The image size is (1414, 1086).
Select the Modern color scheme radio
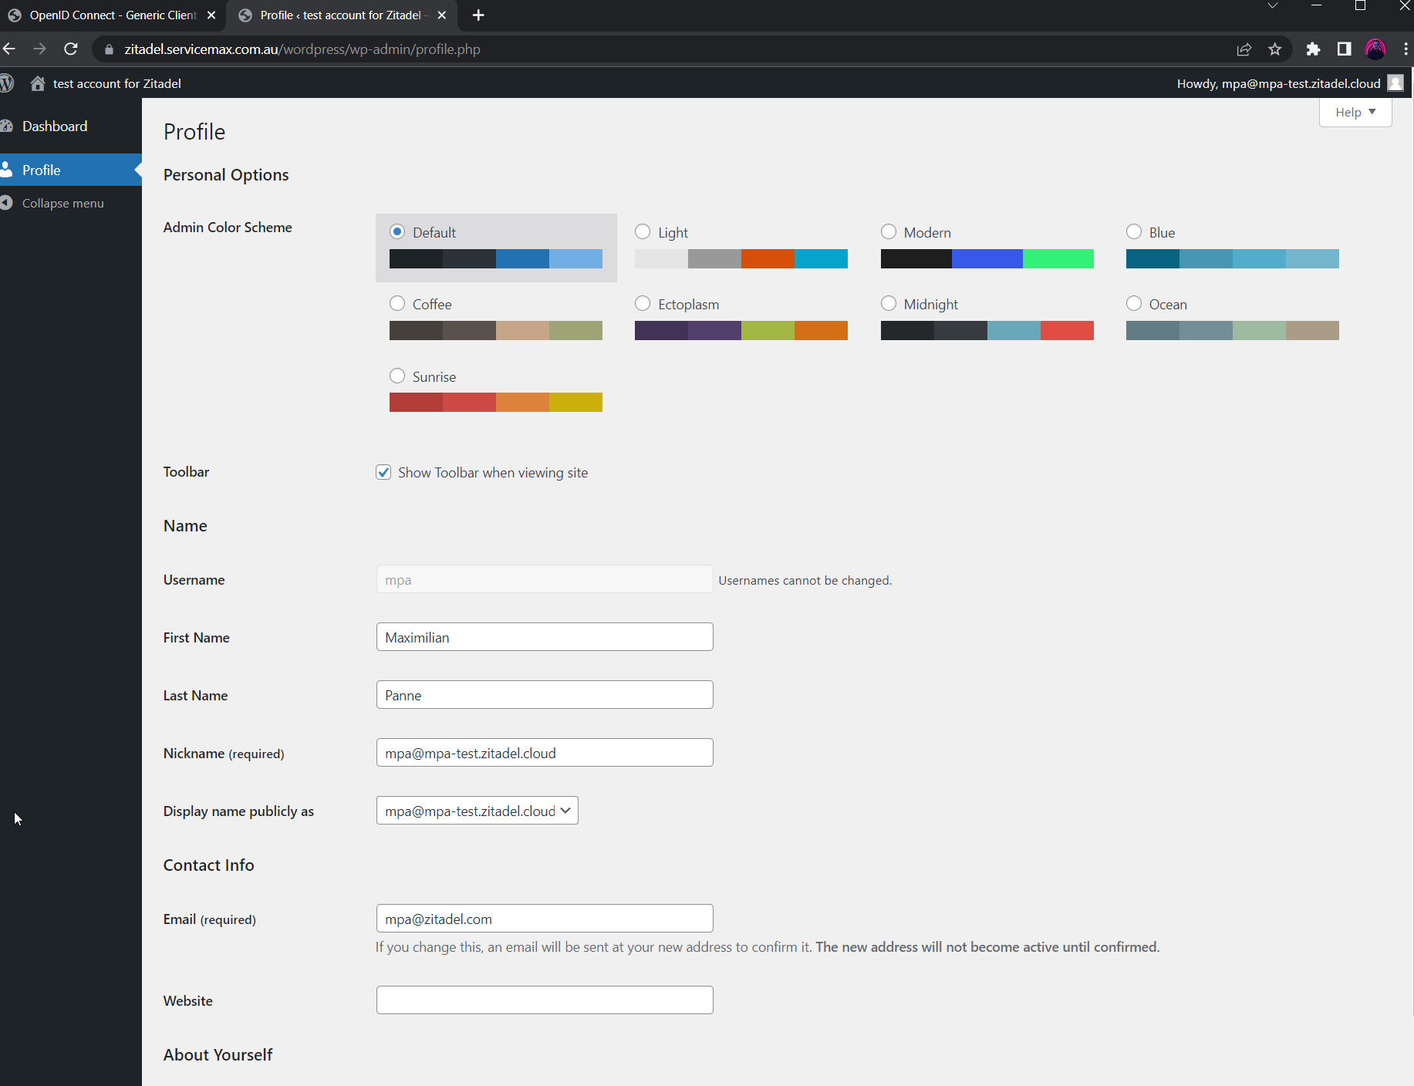889,231
